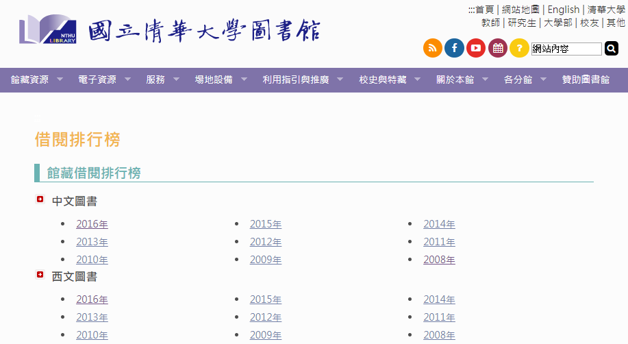Open 2016年 under 中文圖書

coord(92,224)
